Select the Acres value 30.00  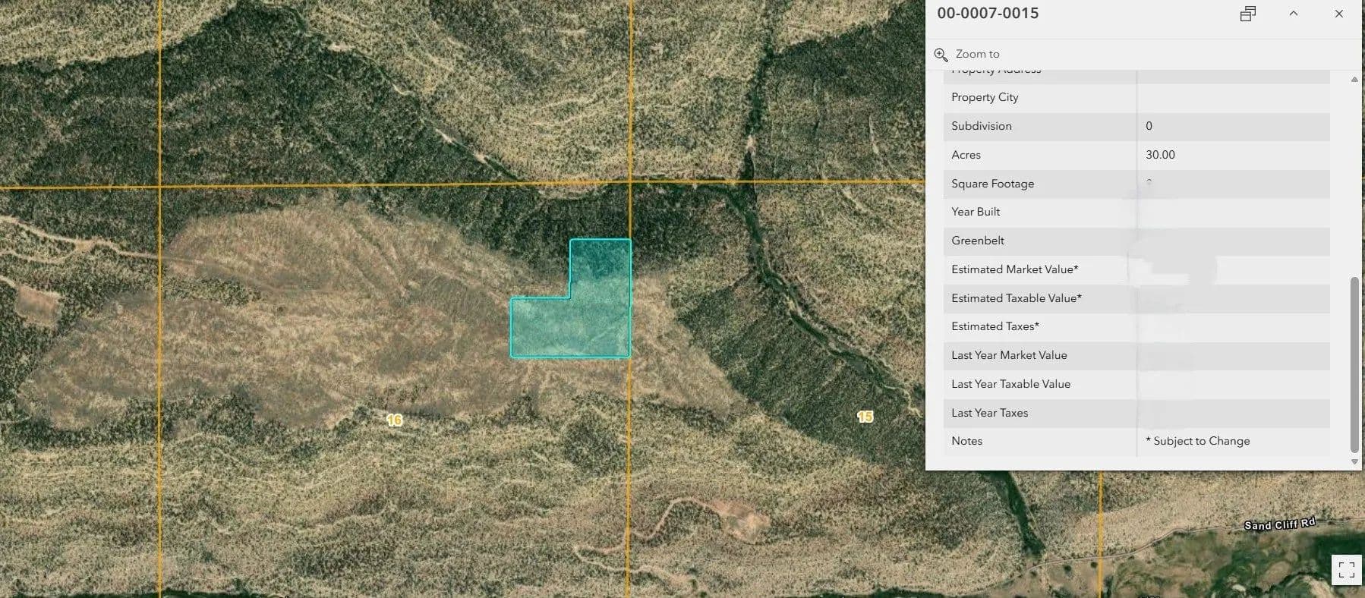click(x=1160, y=155)
